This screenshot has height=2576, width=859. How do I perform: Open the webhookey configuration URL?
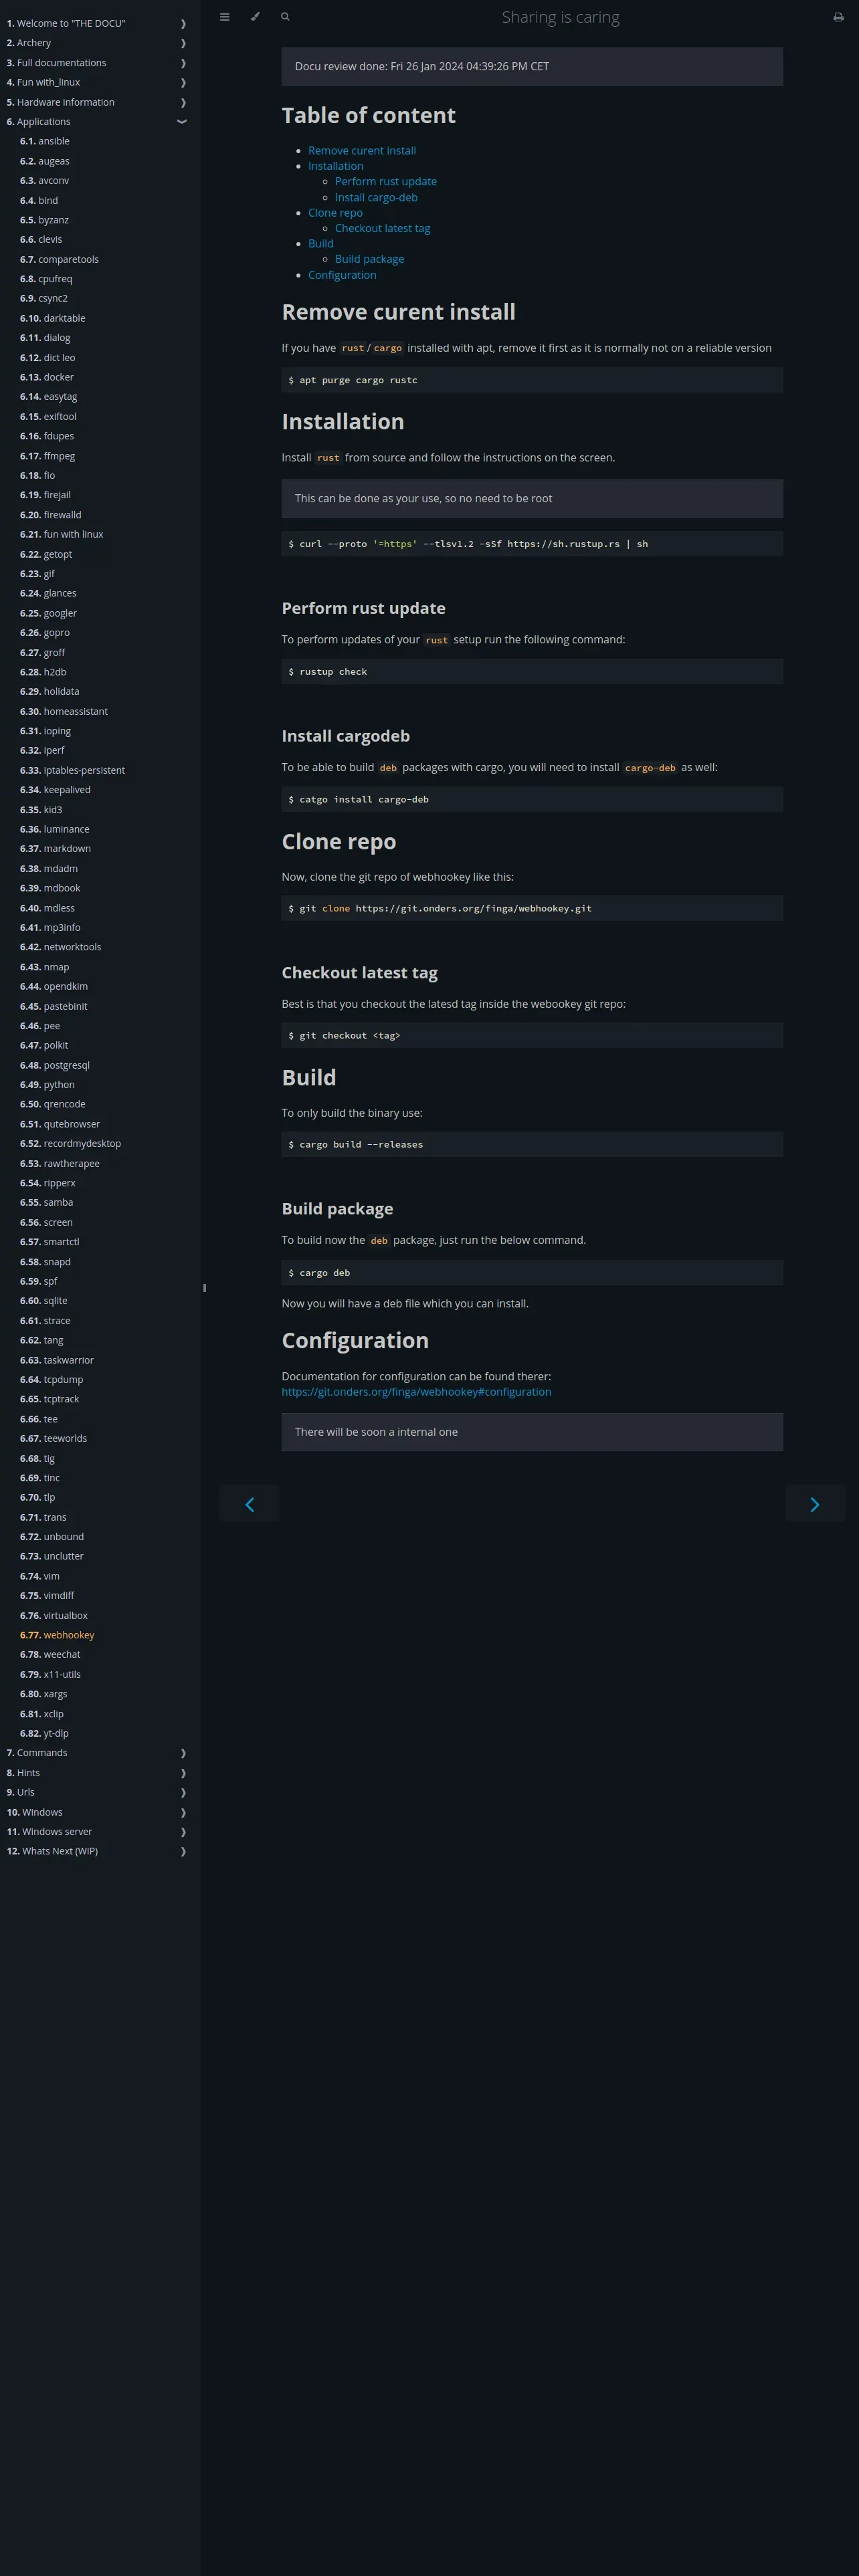pyautogui.click(x=416, y=1392)
